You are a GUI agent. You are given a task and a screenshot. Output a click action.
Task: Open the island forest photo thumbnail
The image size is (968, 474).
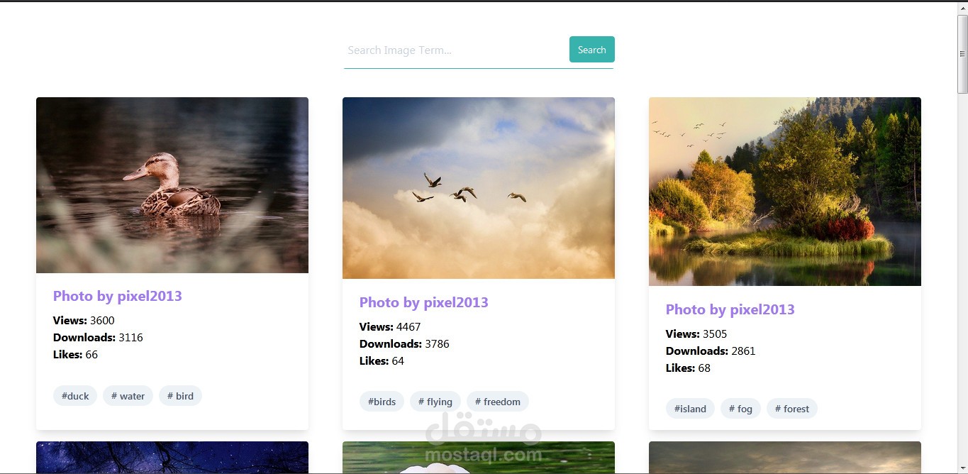(785, 192)
